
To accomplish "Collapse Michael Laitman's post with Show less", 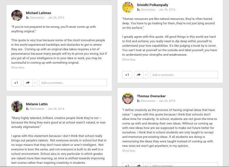I will pyautogui.click(x=18, y=68).
